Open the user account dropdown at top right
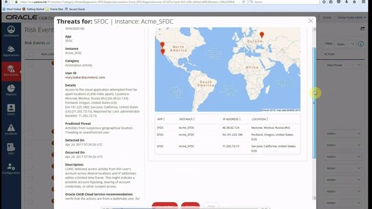This screenshot has height=209, width=372. [x=351, y=17]
